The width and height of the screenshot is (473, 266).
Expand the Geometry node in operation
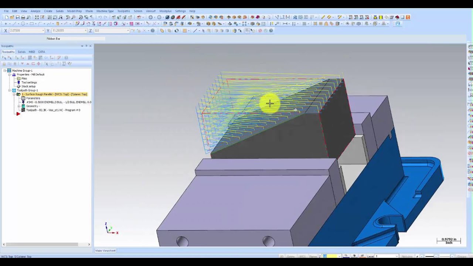pos(19,106)
